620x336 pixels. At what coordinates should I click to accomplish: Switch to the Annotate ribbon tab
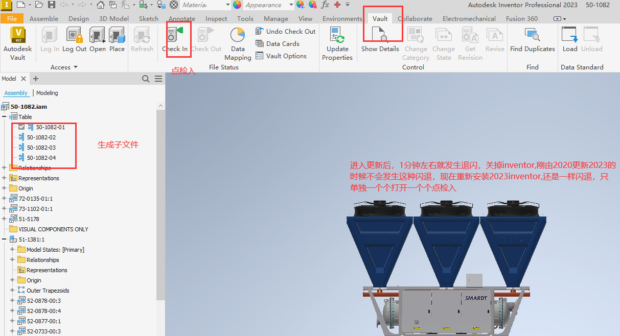(x=181, y=18)
